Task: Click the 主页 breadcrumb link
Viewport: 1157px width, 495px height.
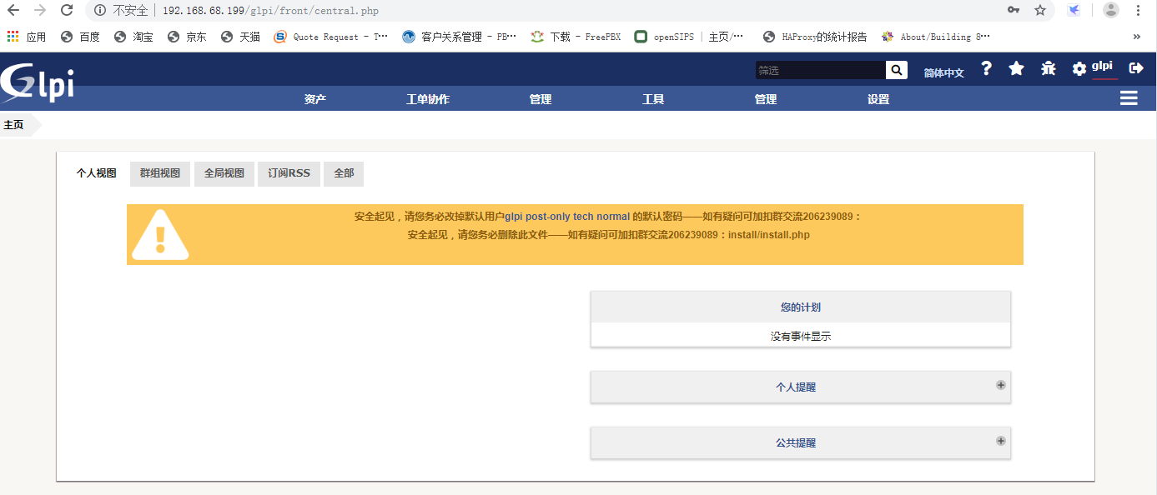Action: (14, 125)
